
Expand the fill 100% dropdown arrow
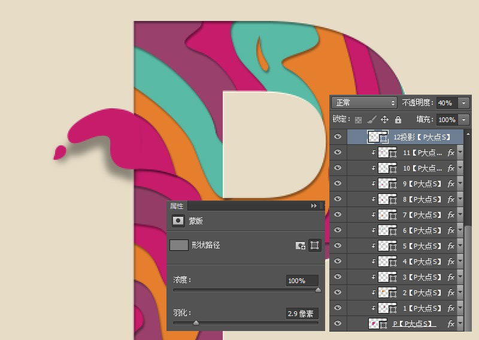click(x=464, y=120)
